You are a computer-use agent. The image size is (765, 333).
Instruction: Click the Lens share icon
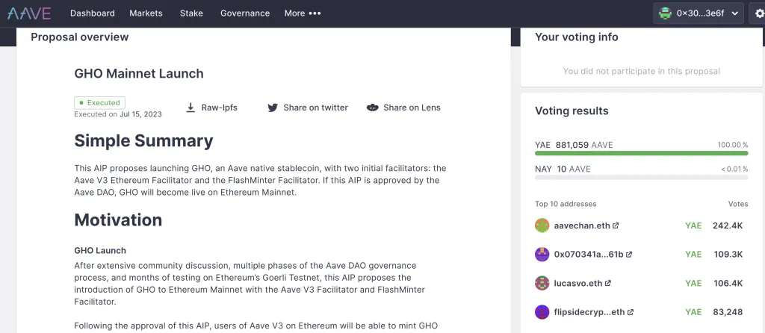click(373, 108)
